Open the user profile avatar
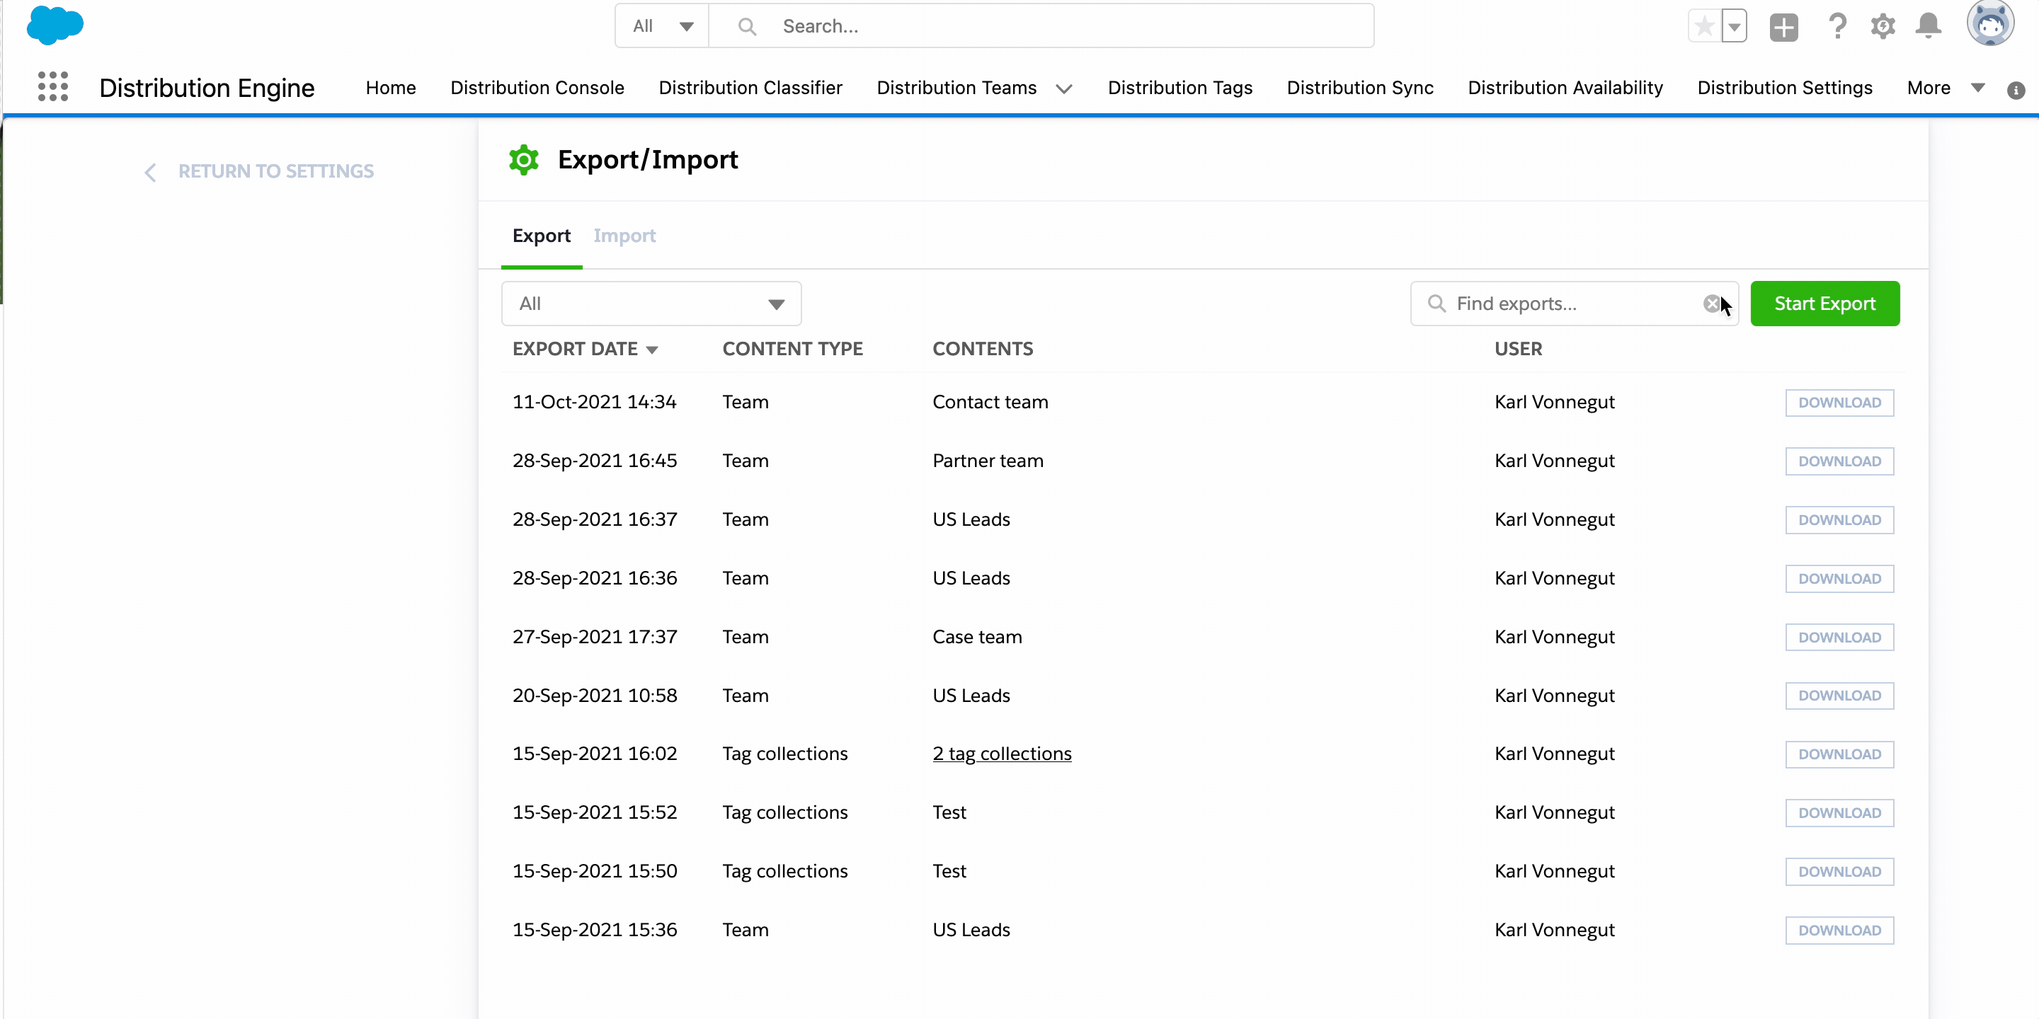Image resolution: width=2039 pixels, height=1019 pixels. (1991, 24)
